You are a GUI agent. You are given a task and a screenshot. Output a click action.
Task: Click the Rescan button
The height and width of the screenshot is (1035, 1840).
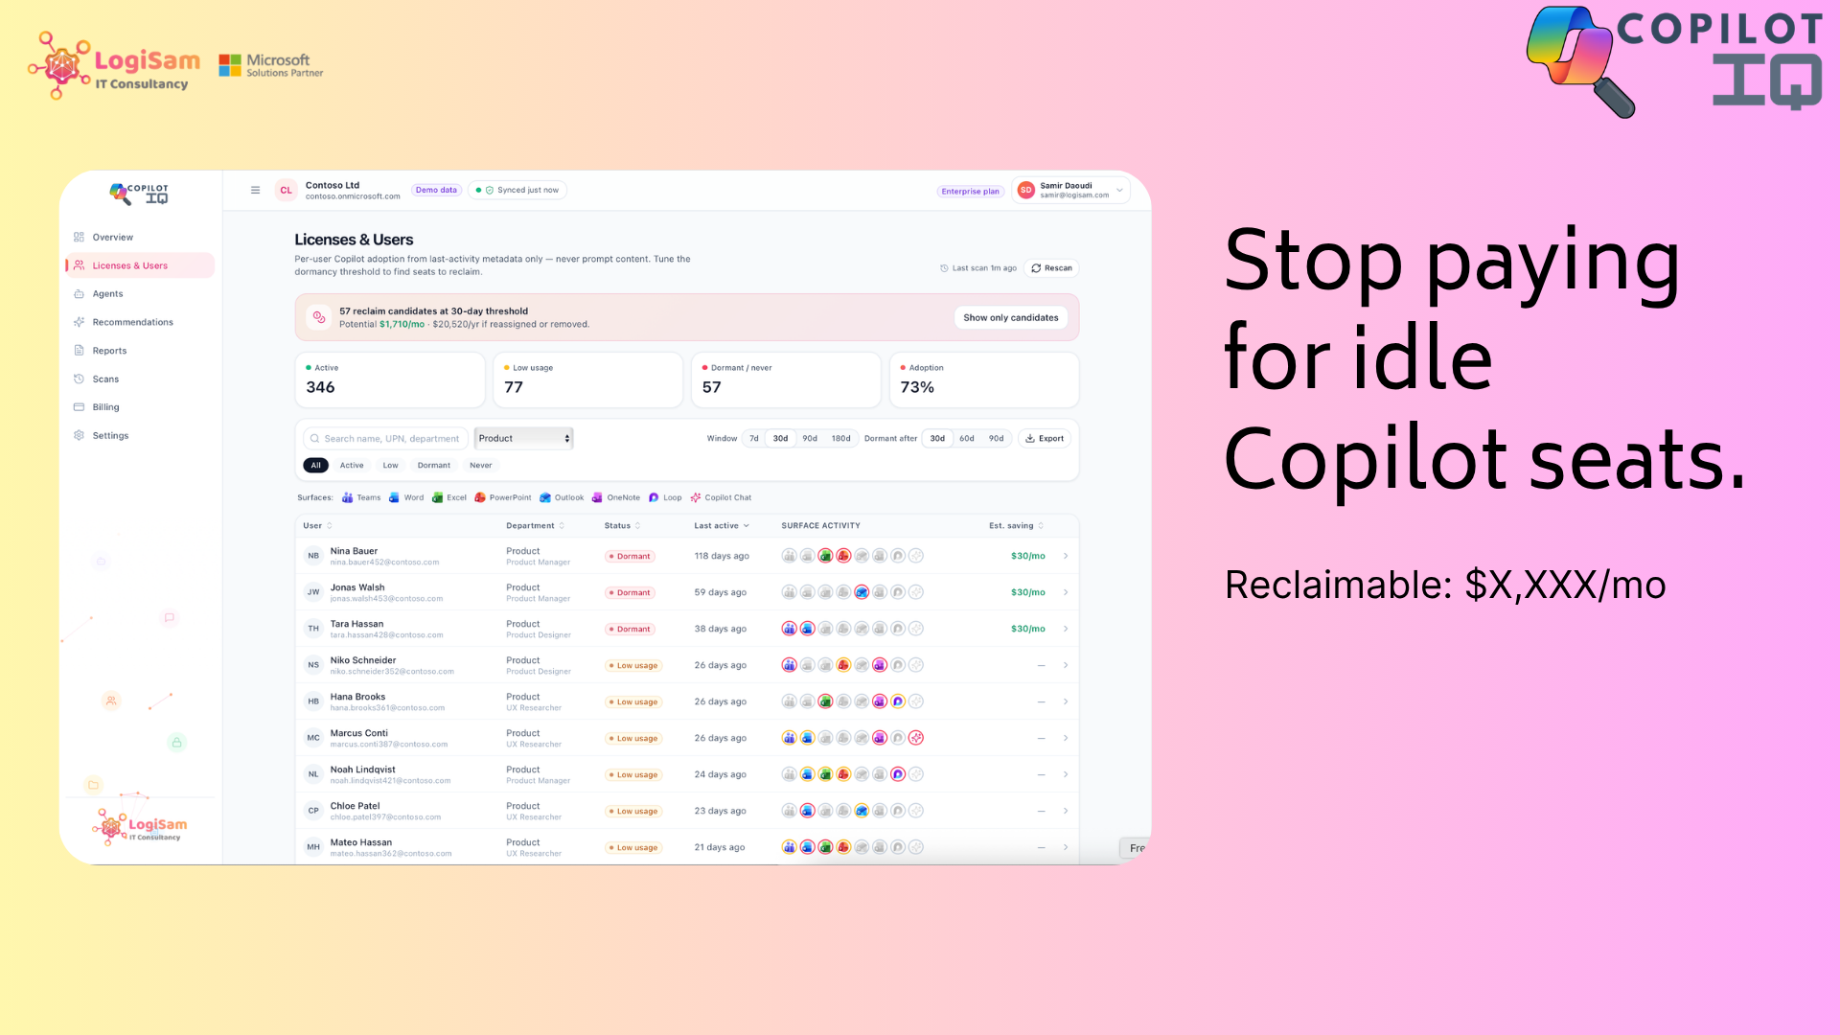tap(1051, 268)
